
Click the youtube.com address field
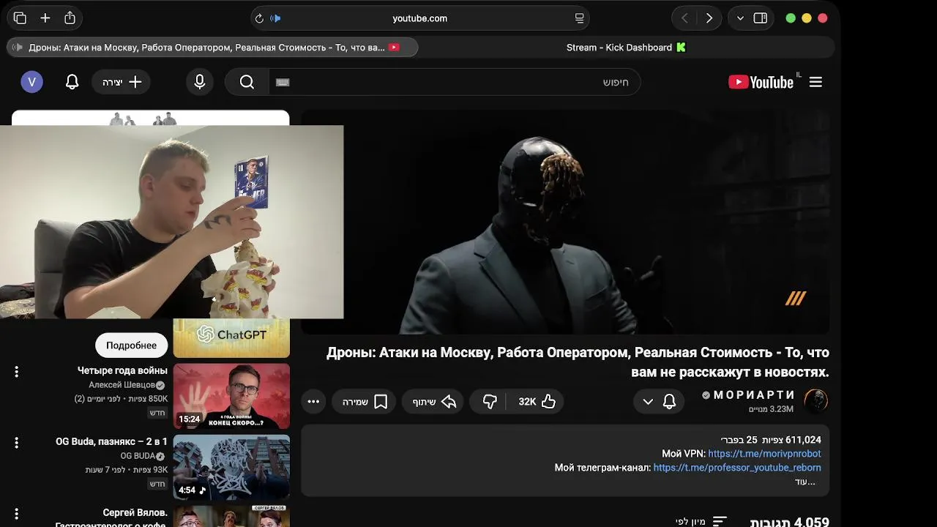(419, 18)
